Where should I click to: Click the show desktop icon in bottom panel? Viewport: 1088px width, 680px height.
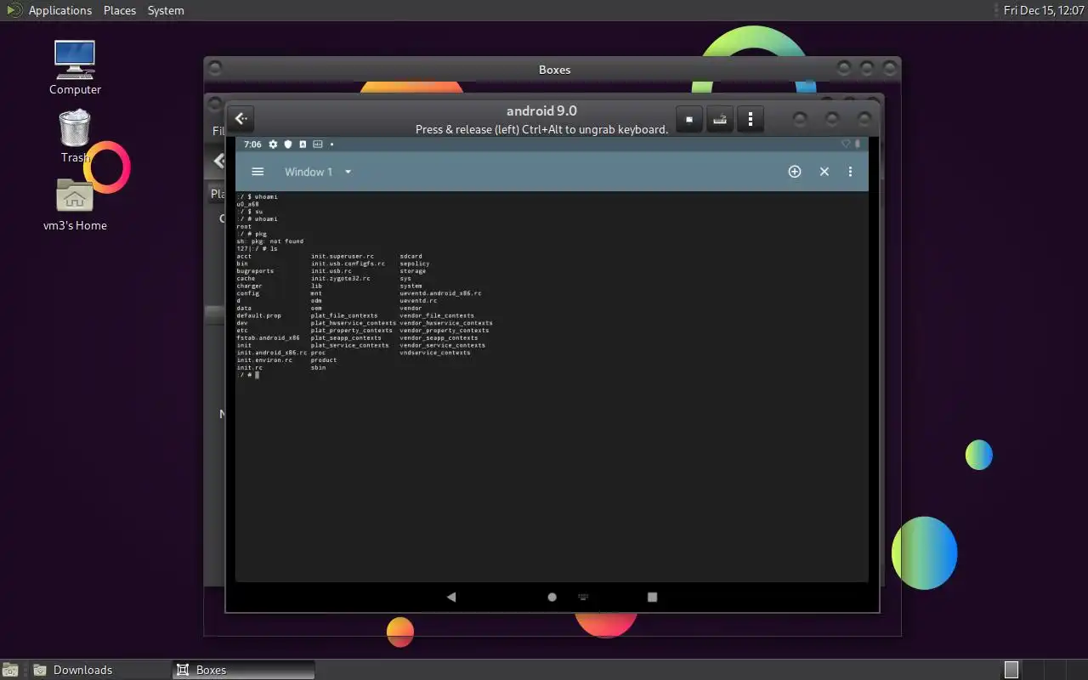coord(9,670)
